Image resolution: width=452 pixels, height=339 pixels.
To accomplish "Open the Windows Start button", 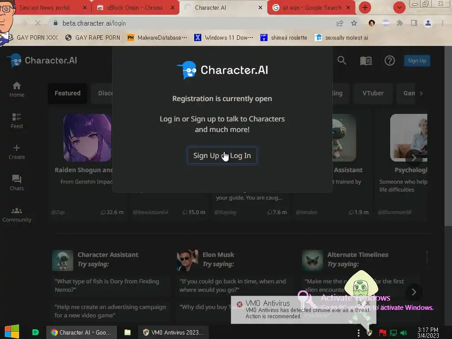I will 12,331.
